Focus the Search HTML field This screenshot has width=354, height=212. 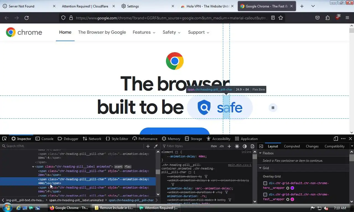click(72, 146)
